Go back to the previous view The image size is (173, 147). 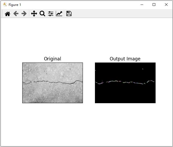click(x=16, y=14)
